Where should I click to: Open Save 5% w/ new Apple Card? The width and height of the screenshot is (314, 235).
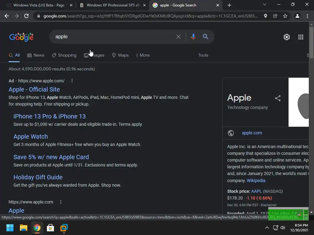51,157
